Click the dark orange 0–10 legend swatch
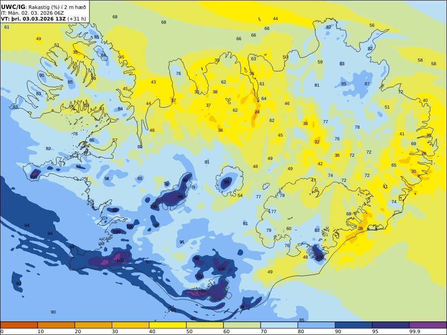The height and width of the screenshot is (335, 447). 19,325
